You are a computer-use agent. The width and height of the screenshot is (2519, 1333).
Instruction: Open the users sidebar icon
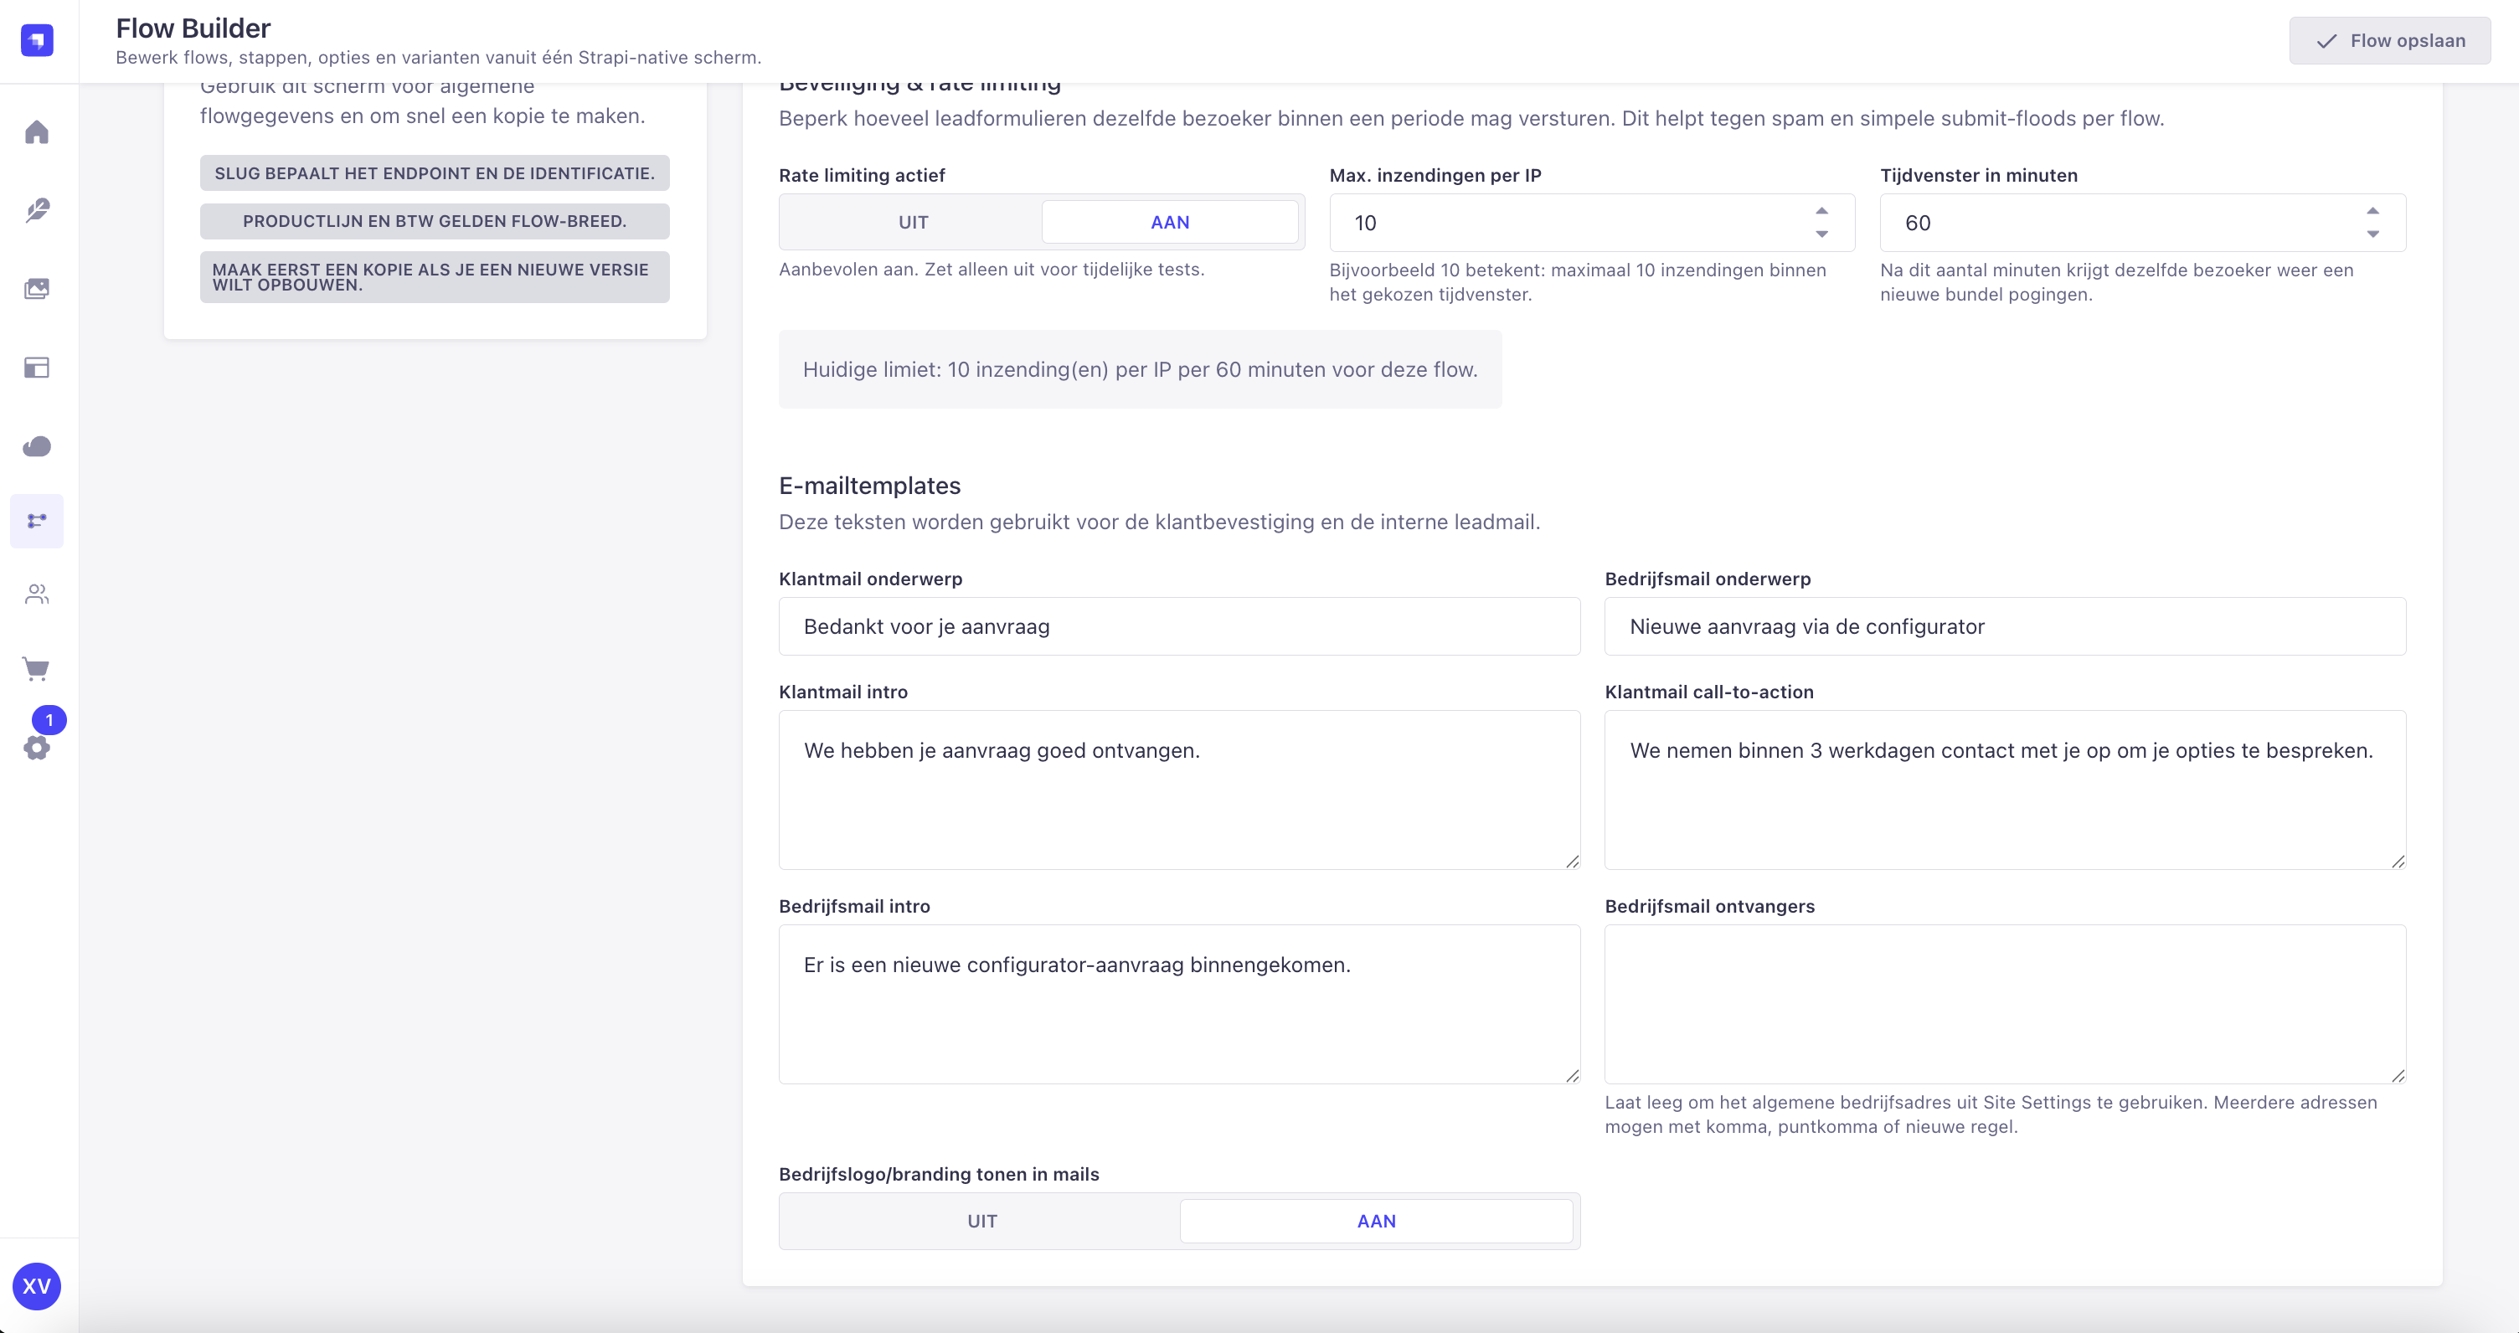[37, 594]
